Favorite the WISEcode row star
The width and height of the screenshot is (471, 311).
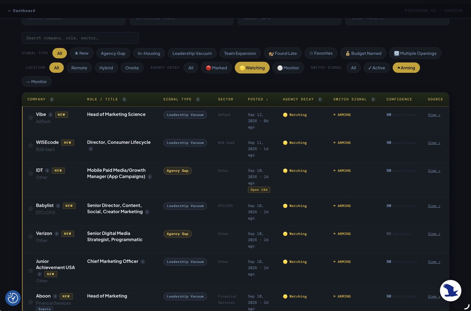31,145
